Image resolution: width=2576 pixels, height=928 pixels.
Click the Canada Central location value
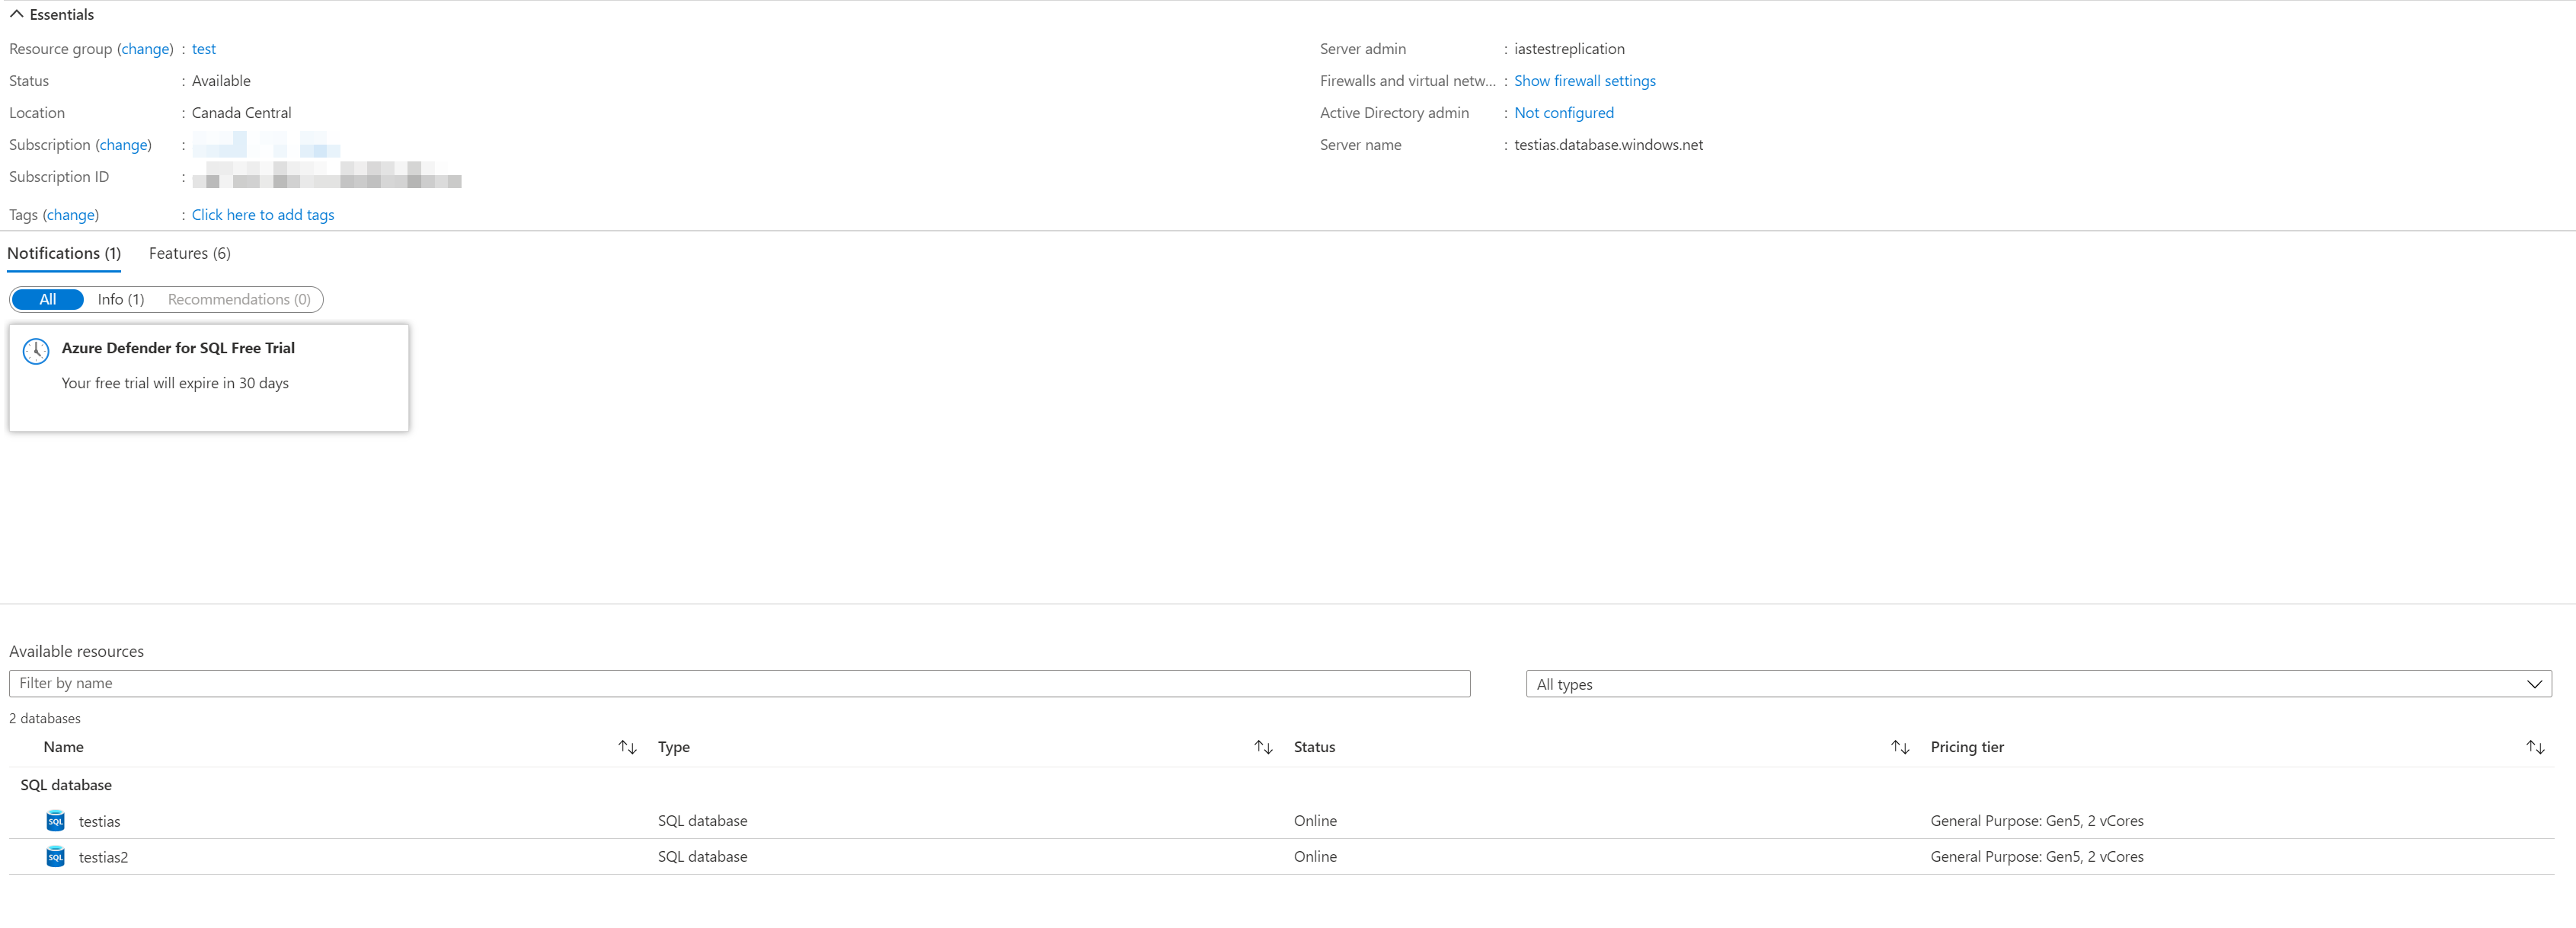coord(242,113)
